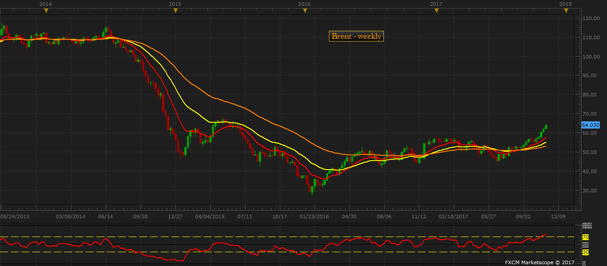Click the 2015 year marker triangle
Viewport: 607px width, 266px height.
(x=175, y=11)
